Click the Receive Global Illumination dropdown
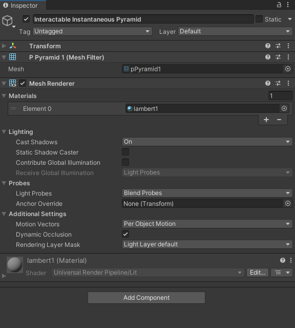 (207, 172)
